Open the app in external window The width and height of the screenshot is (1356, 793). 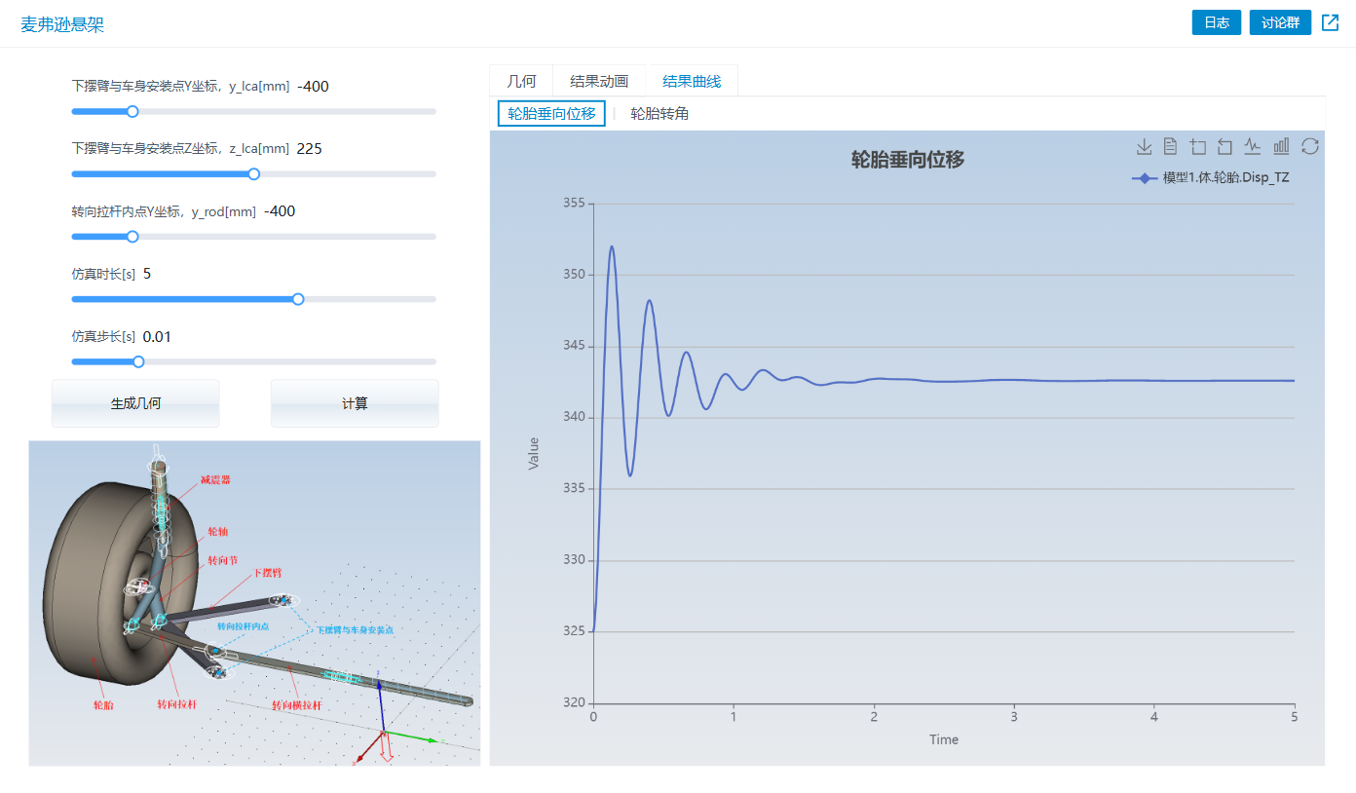point(1330,22)
